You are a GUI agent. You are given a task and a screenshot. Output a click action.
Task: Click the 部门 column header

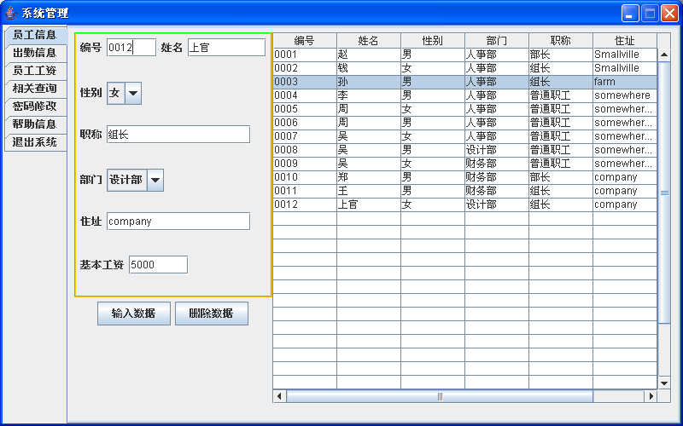coord(497,40)
